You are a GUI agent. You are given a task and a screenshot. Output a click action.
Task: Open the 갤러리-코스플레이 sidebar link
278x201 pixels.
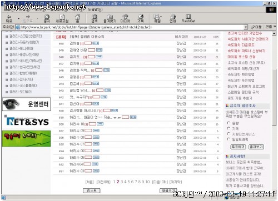pos(23,86)
